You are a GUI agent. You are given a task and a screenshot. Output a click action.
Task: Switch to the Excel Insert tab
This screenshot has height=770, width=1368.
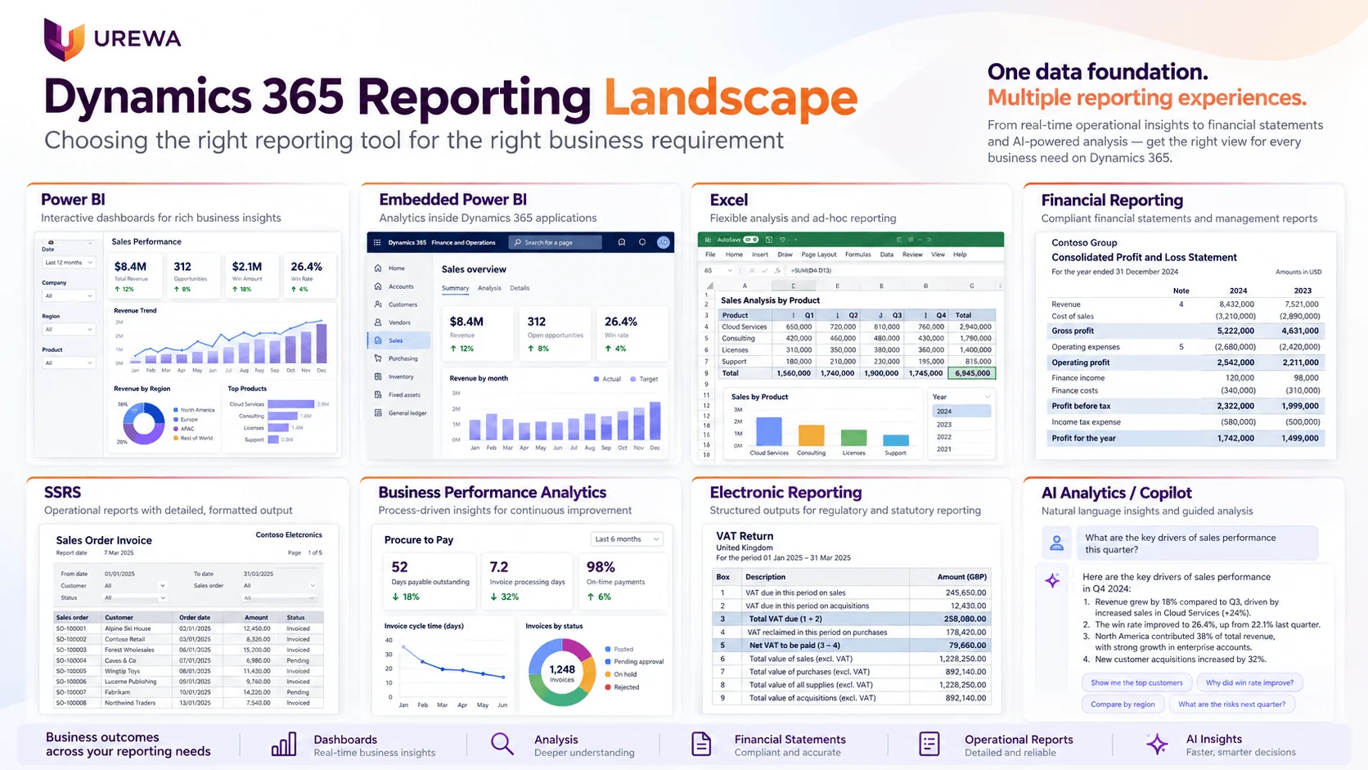[x=760, y=254]
